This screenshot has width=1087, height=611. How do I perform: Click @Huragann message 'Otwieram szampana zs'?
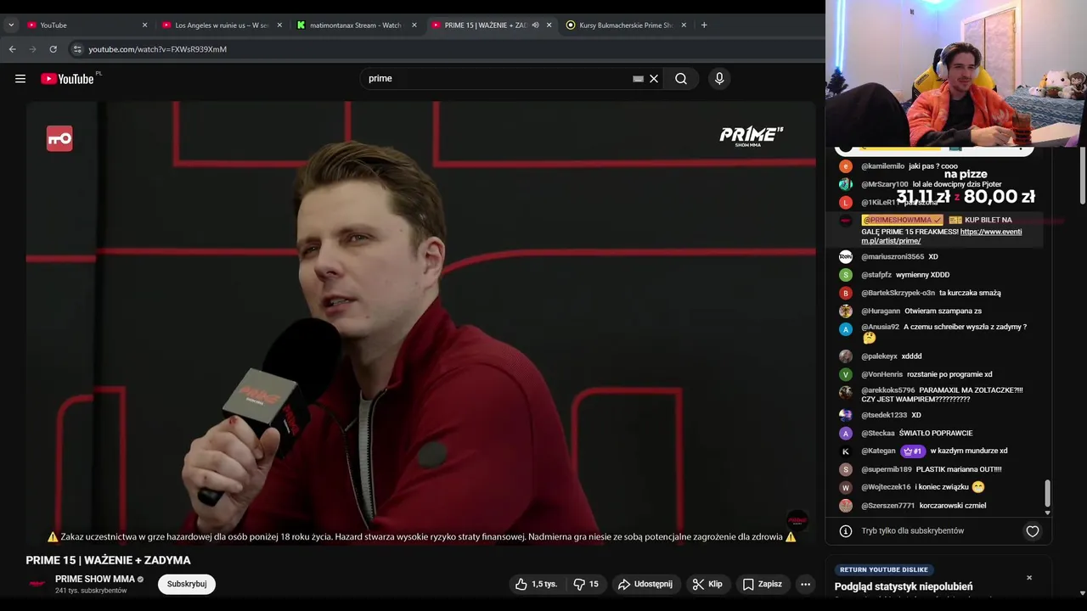tap(943, 311)
